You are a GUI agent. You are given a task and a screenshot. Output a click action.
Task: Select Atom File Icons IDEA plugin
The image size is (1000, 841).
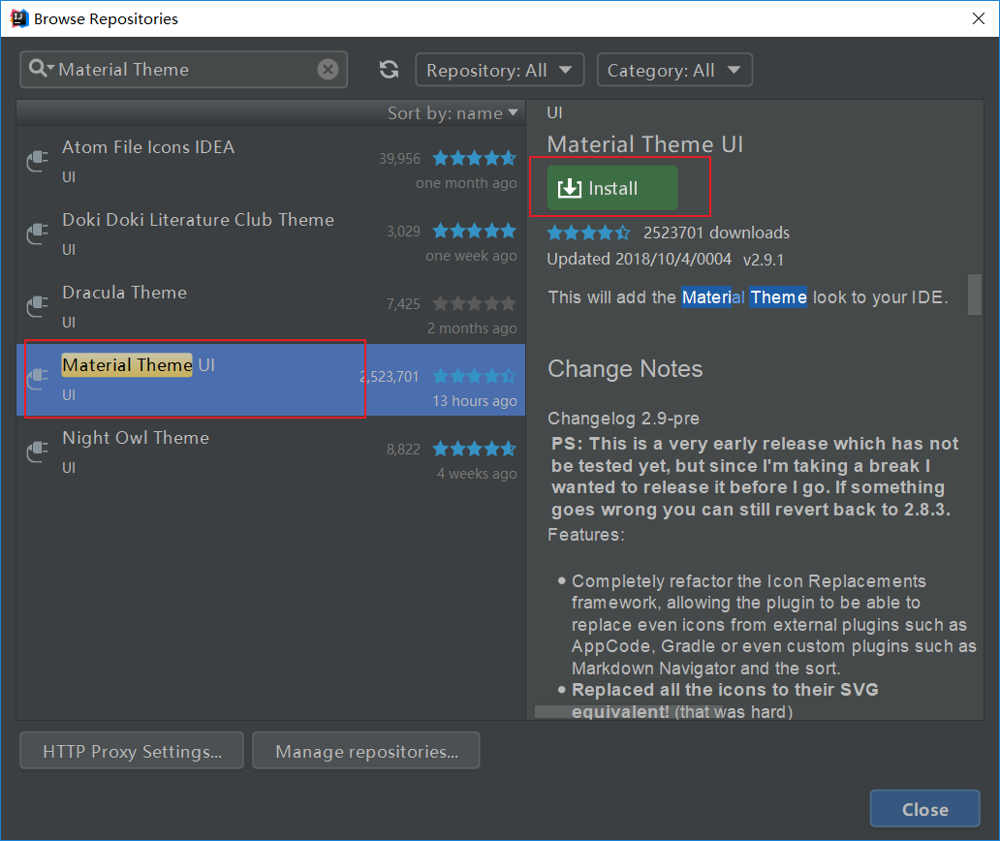[270, 162]
